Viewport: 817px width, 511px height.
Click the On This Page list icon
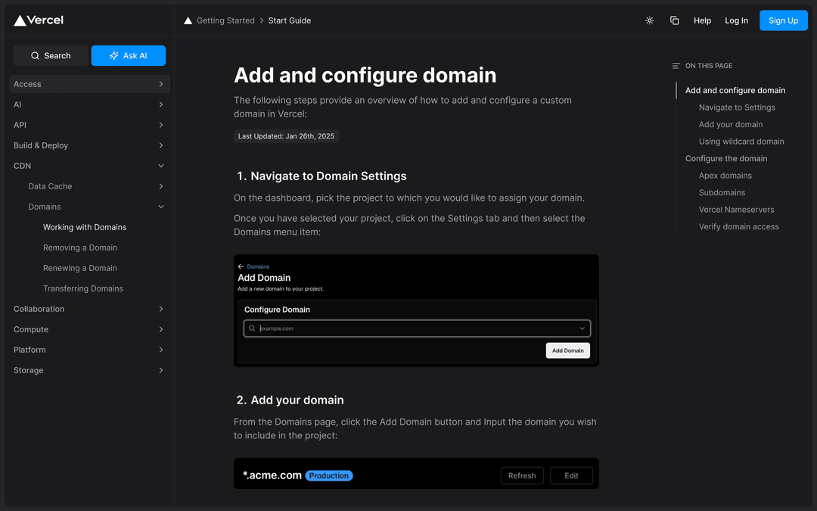tap(676, 66)
